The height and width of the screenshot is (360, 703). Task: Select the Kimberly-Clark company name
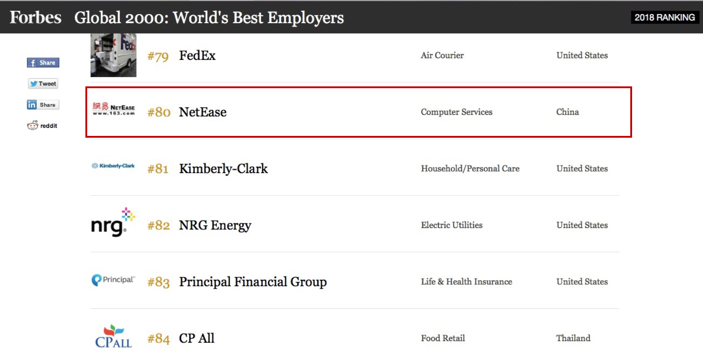(x=223, y=169)
